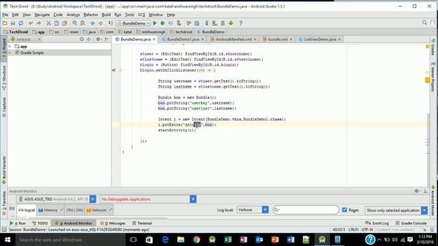Viewport: 438px width, 246px height.
Task: Click the Debug bug icon in toolbar
Action: [163, 23]
